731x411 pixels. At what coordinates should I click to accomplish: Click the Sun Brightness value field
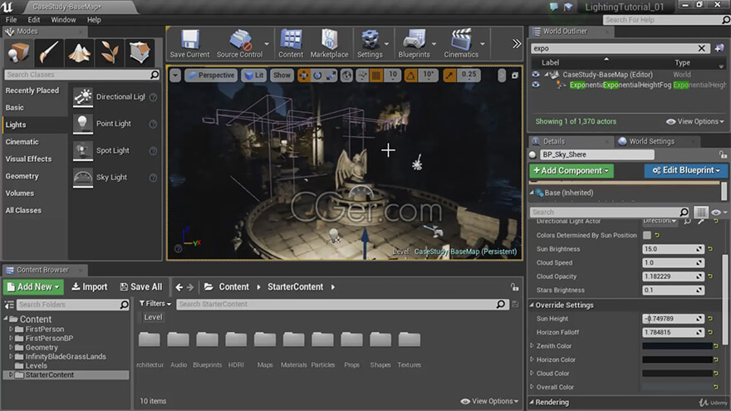[x=673, y=249]
